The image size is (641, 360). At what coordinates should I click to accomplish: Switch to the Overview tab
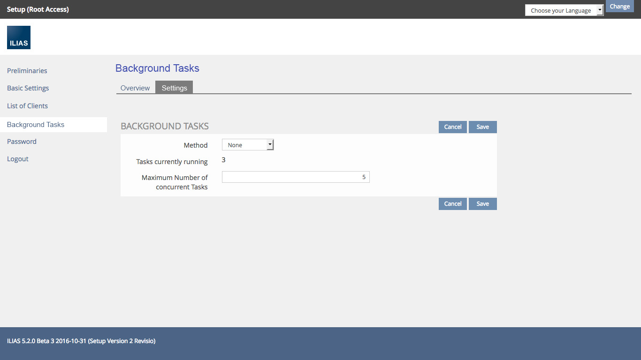click(135, 88)
